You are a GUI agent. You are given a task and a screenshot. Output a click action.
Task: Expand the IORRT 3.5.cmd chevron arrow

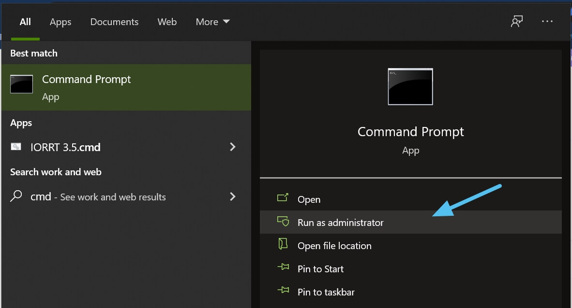pyautogui.click(x=232, y=147)
